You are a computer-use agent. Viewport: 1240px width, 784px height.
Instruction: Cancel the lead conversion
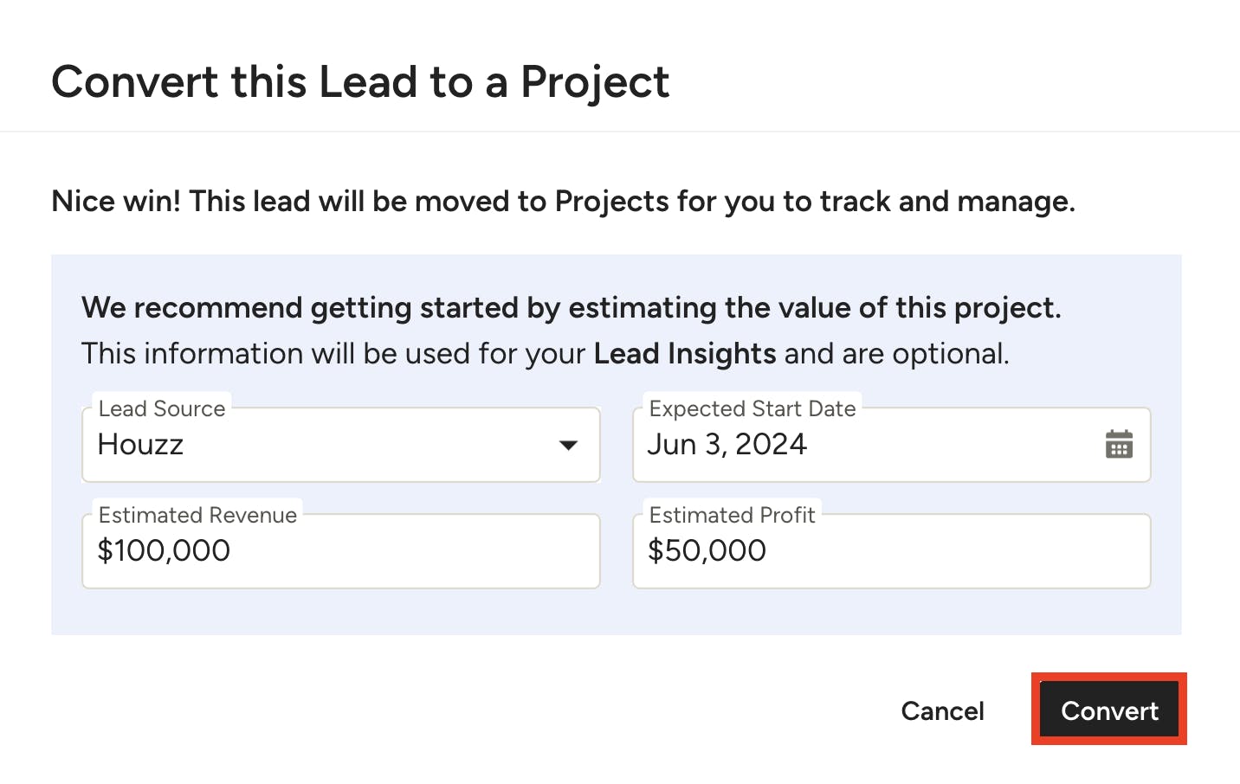(x=942, y=710)
